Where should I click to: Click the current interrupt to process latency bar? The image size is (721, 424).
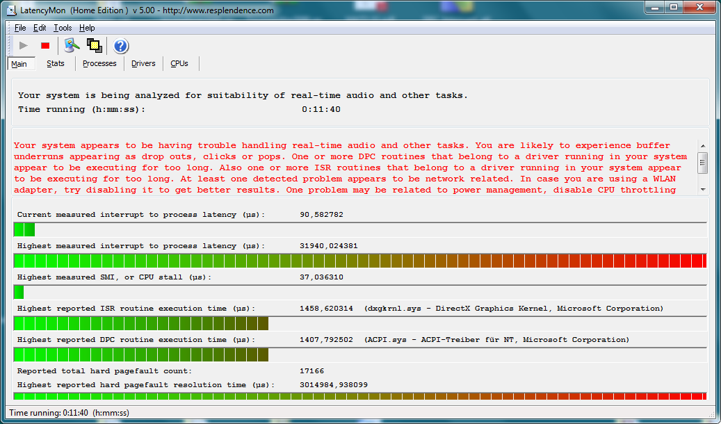[x=360, y=229]
